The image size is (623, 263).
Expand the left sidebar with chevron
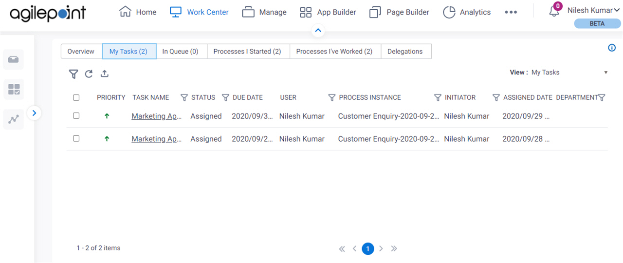pos(34,113)
